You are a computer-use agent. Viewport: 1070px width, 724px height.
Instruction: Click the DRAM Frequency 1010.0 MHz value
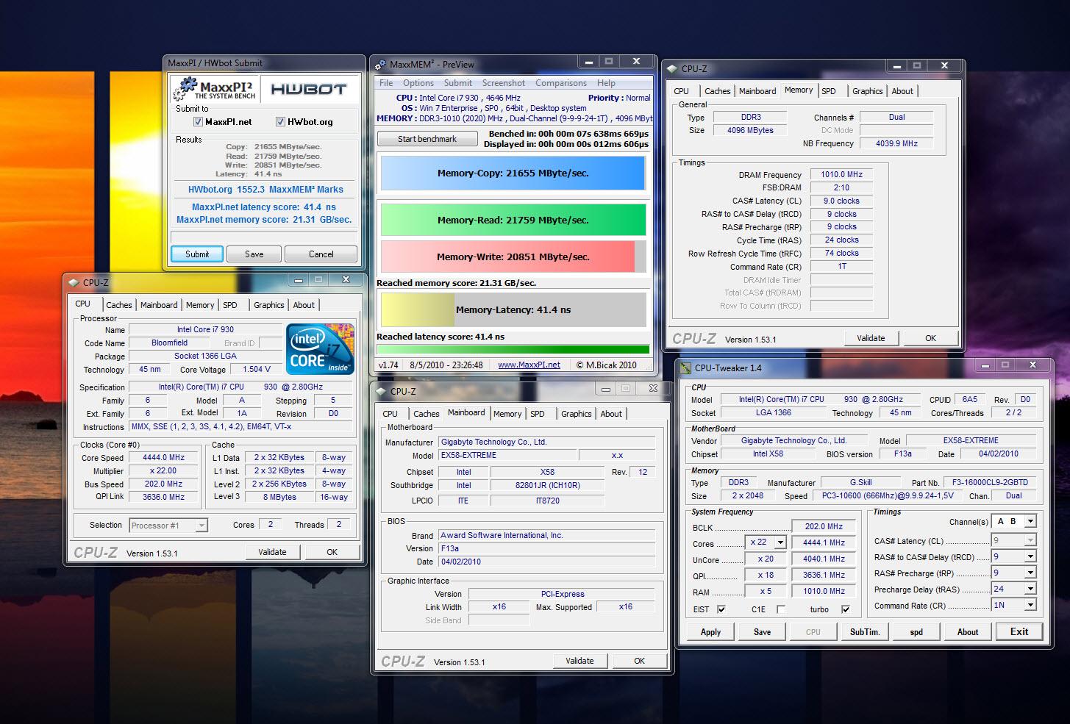(842, 175)
